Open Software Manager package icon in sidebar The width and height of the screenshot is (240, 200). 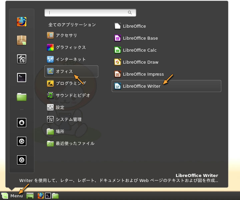(22, 40)
